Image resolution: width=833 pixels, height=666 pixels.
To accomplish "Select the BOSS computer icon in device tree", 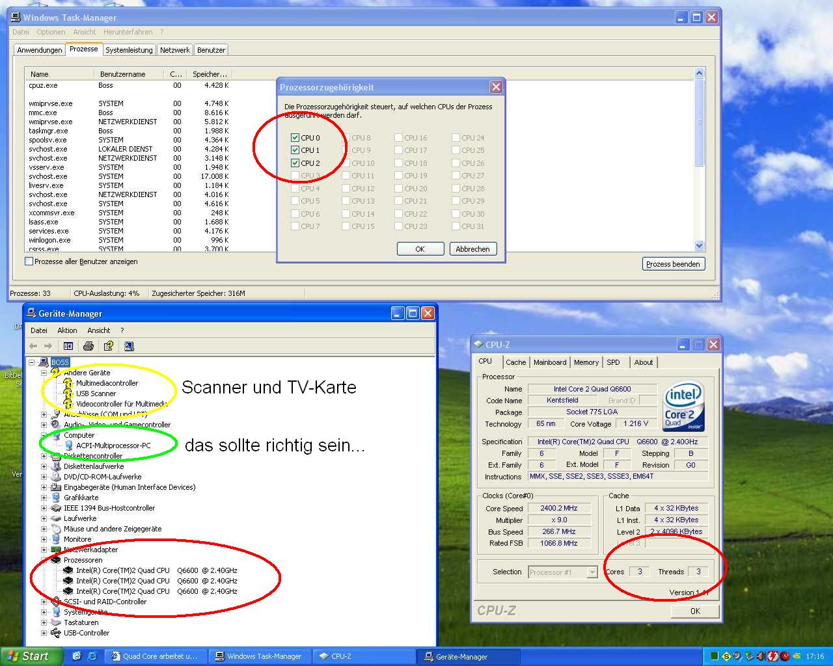I will (x=44, y=362).
